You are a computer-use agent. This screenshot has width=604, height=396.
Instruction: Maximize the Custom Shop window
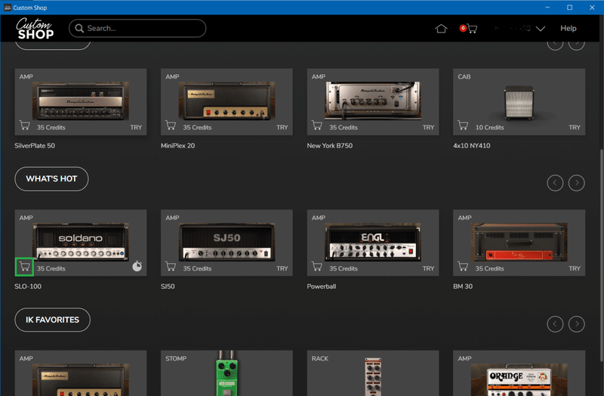pos(569,8)
